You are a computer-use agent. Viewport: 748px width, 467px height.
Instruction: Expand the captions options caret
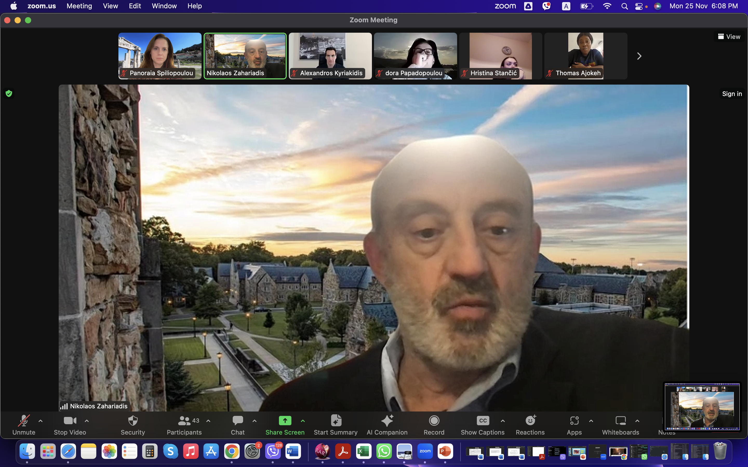pos(503,421)
